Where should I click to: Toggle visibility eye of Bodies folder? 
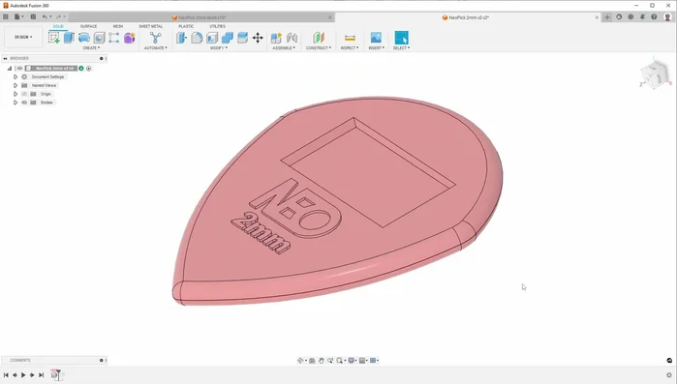pyautogui.click(x=24, y=103)
